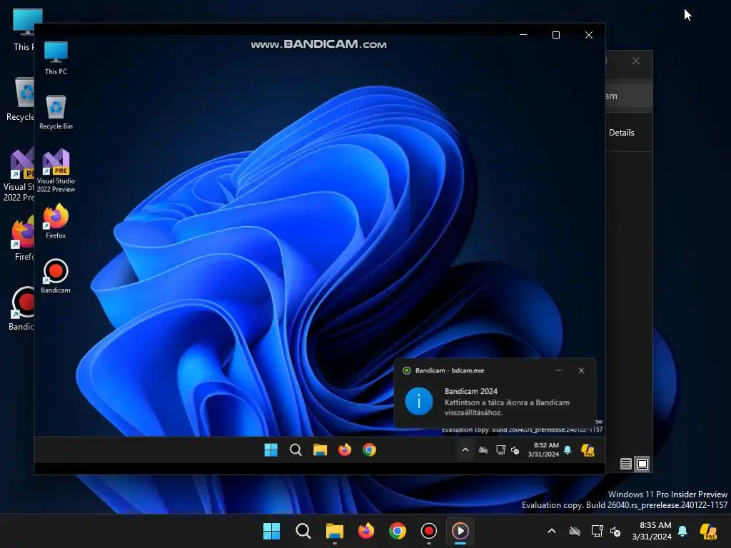
Task: Click search icon on the video's taskbar
Action: pyautogui.click(x=296, y=450)
